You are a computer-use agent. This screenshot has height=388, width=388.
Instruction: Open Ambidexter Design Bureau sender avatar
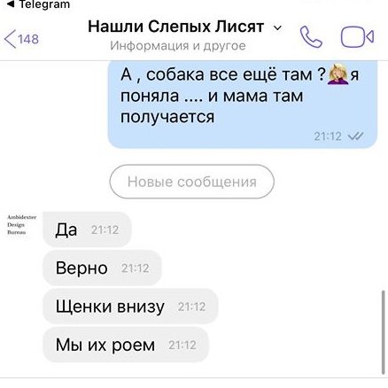pos(21,225)
